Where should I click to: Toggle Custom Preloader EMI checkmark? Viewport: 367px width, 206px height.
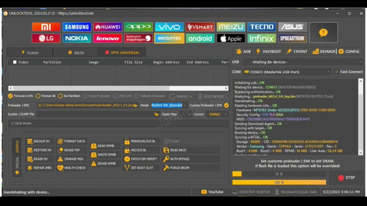point(227,105)
